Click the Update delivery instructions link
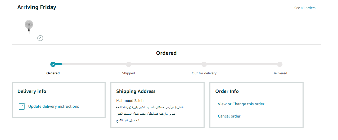This screenshot has height=140, width=338. click(53, 106)
